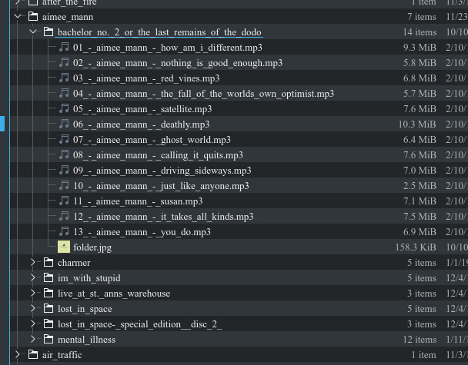Select the air_traffic folder name
This screenshot has height=365, width=468.
(x=62, y=355)
